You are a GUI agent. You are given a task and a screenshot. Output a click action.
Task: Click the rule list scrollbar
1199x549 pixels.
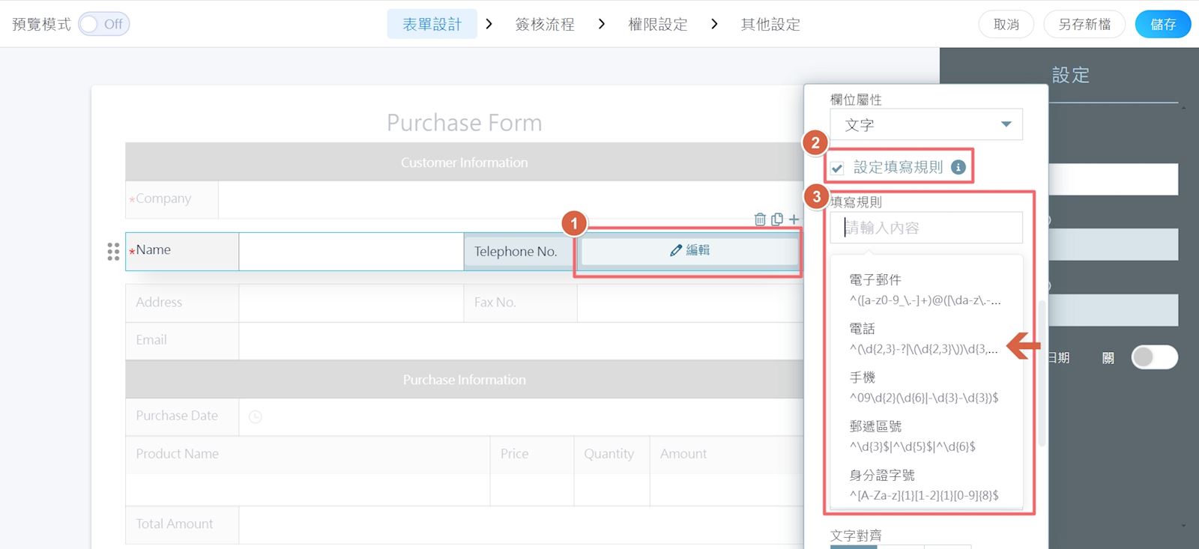[x=1042, y=374]
